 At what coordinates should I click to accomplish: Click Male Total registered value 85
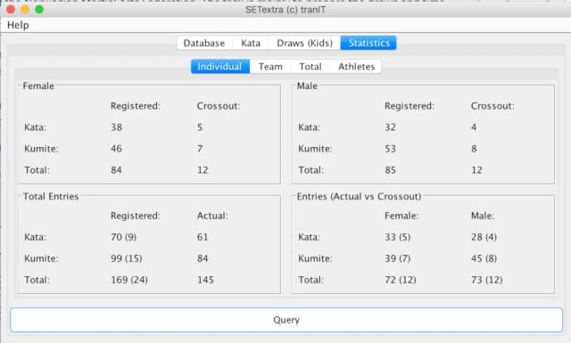391,170
